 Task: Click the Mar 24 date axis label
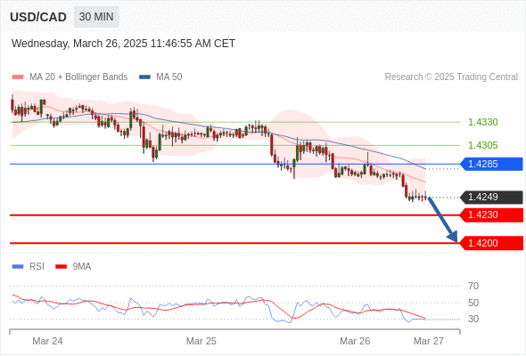click(x=47, y=341)
